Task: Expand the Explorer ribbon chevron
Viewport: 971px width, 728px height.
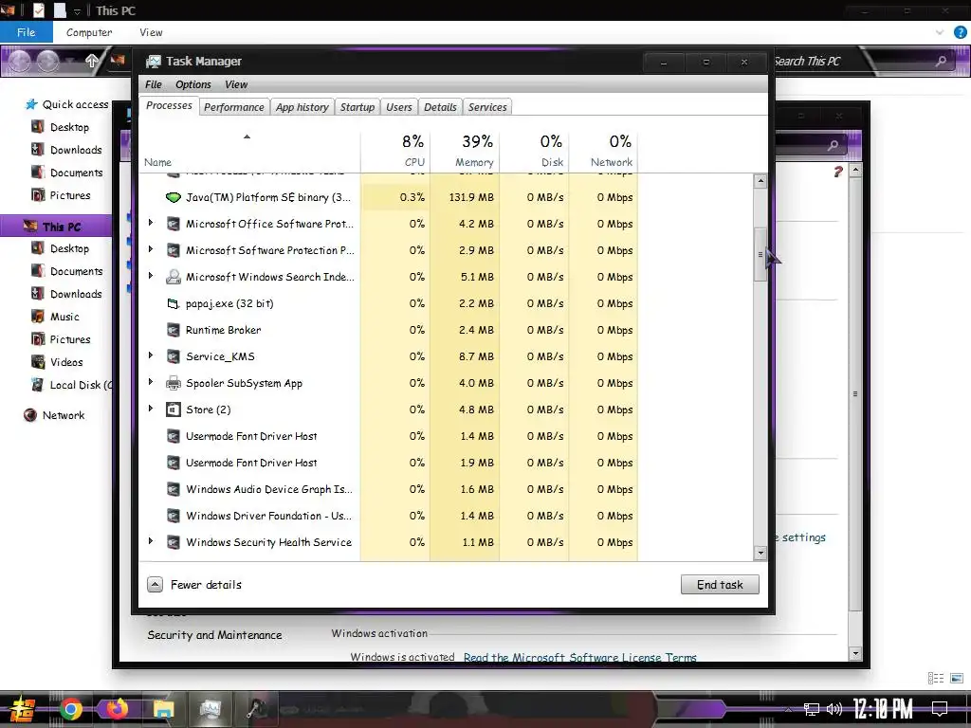Action: point(940,32)
